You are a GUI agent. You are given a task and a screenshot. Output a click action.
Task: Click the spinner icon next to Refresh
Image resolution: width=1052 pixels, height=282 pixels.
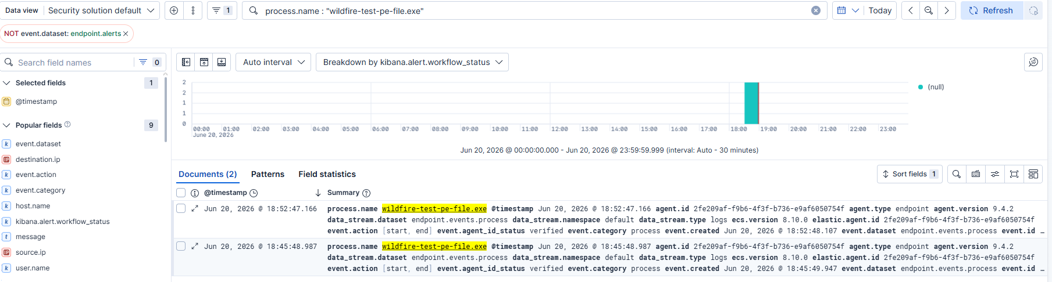point(1033,10)
